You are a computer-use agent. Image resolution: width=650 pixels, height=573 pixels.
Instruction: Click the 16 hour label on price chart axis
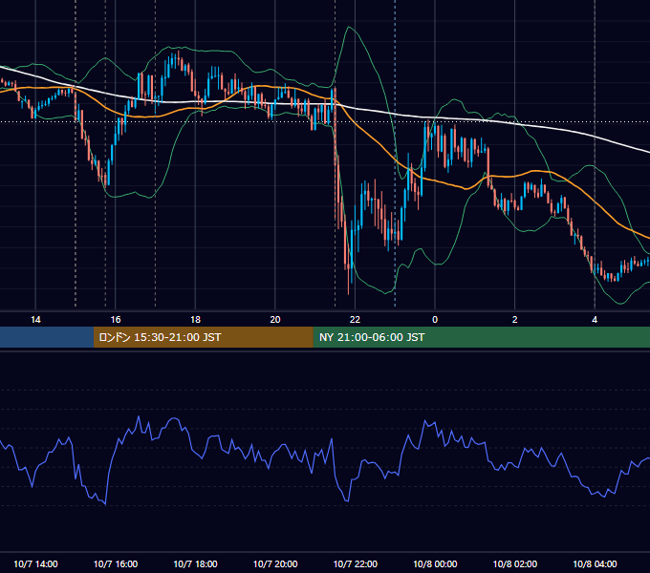pyautogui.click(x=116, y=320)
